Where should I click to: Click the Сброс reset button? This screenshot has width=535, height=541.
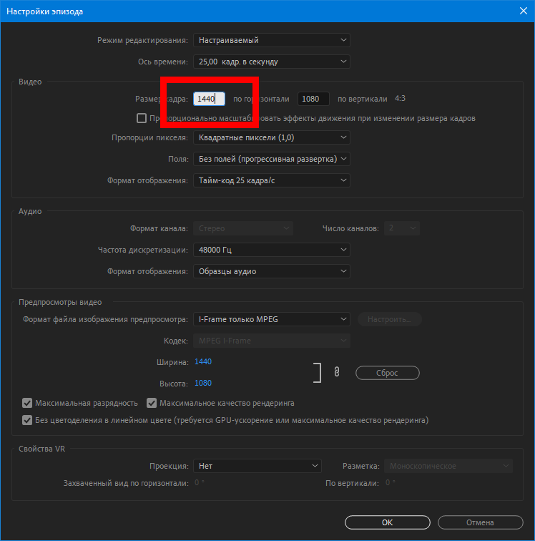387,373
